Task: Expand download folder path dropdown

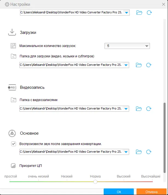Action: (x=126, y=65)
